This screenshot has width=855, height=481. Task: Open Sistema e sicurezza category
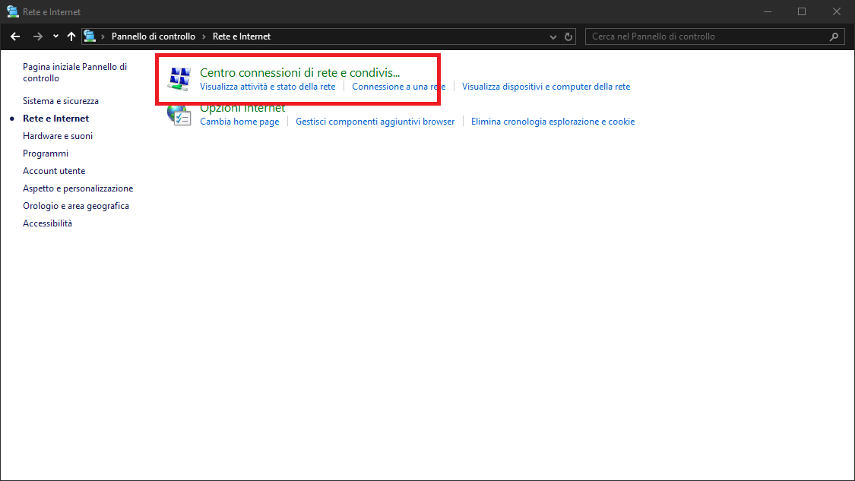coord(61,101)
